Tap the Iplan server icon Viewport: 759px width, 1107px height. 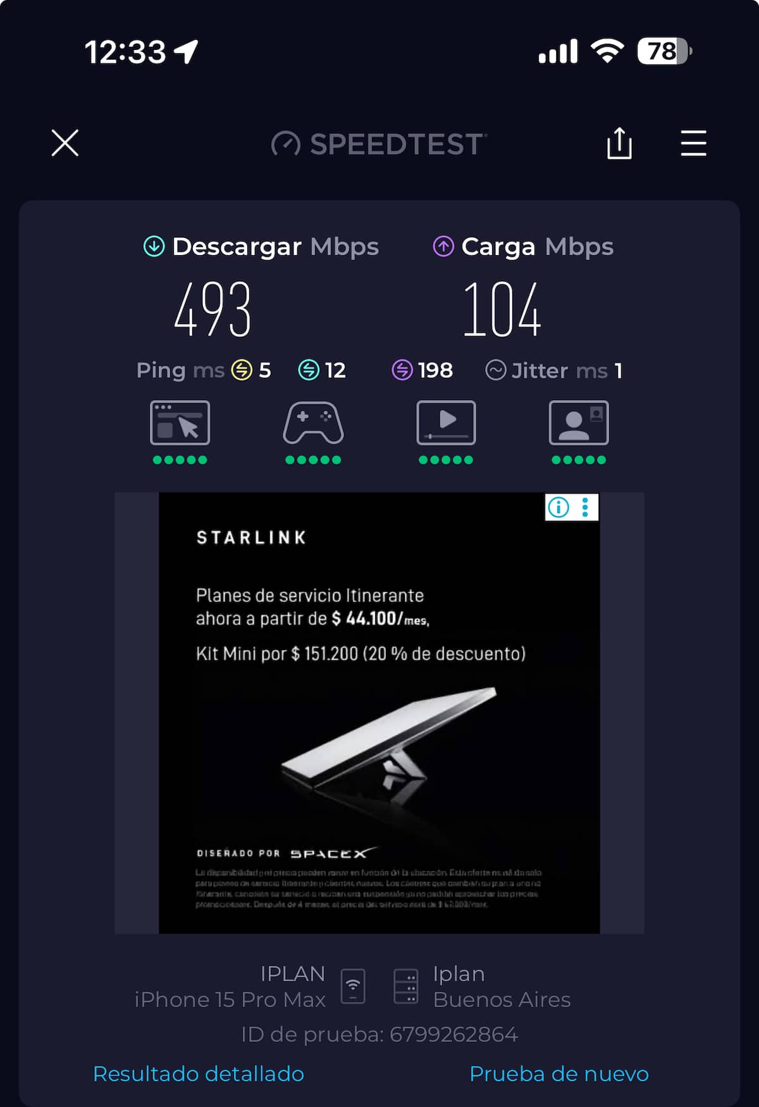pos(405,986)
